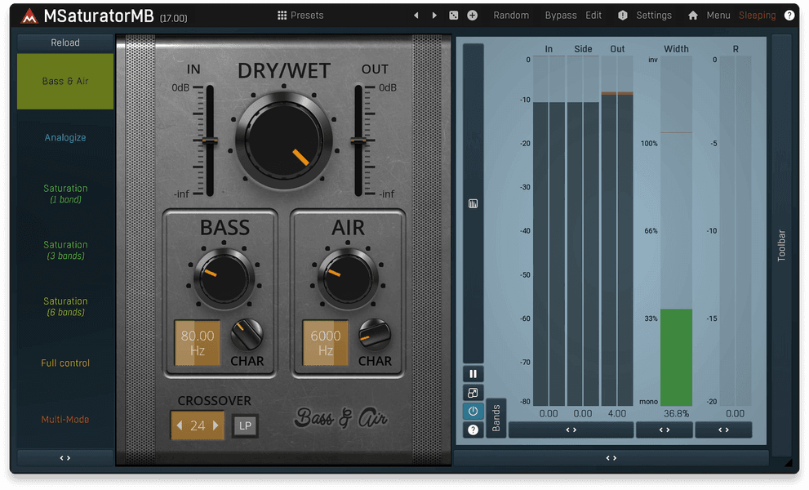Screen dimensions: 809x490
Task: Toggle the LP crossover mode button
Action: (244, 425)
